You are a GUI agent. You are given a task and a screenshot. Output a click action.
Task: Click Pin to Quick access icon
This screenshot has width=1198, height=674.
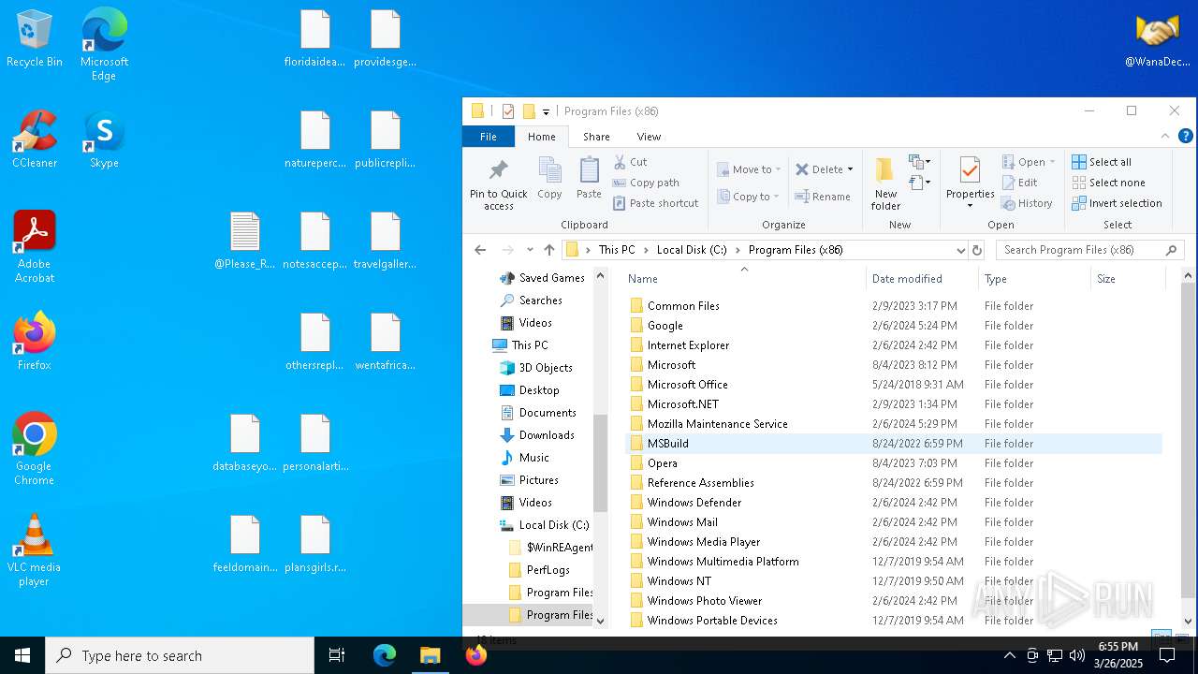point(498,183)
